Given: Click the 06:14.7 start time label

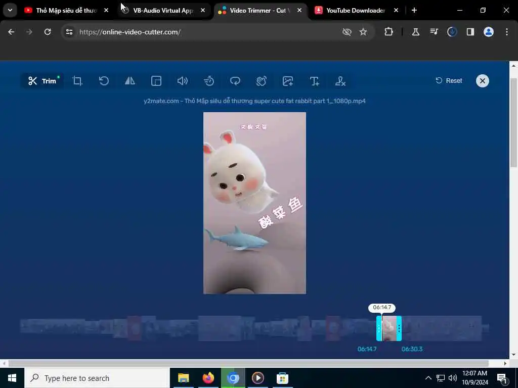Looking at the screenshot, I should click(367, 349).
